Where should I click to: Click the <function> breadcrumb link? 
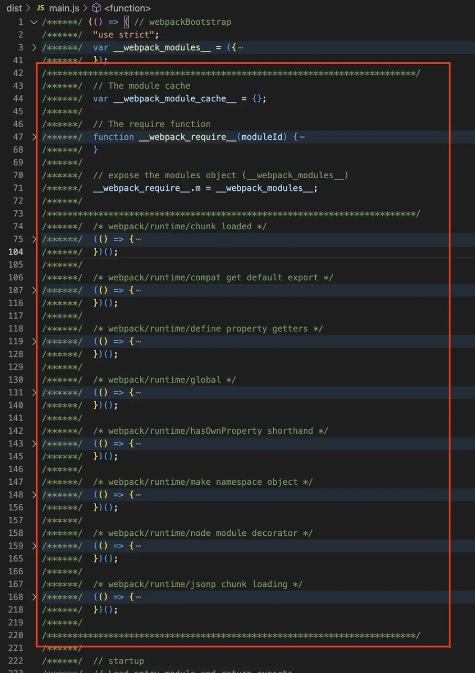(x=127, y=8)
